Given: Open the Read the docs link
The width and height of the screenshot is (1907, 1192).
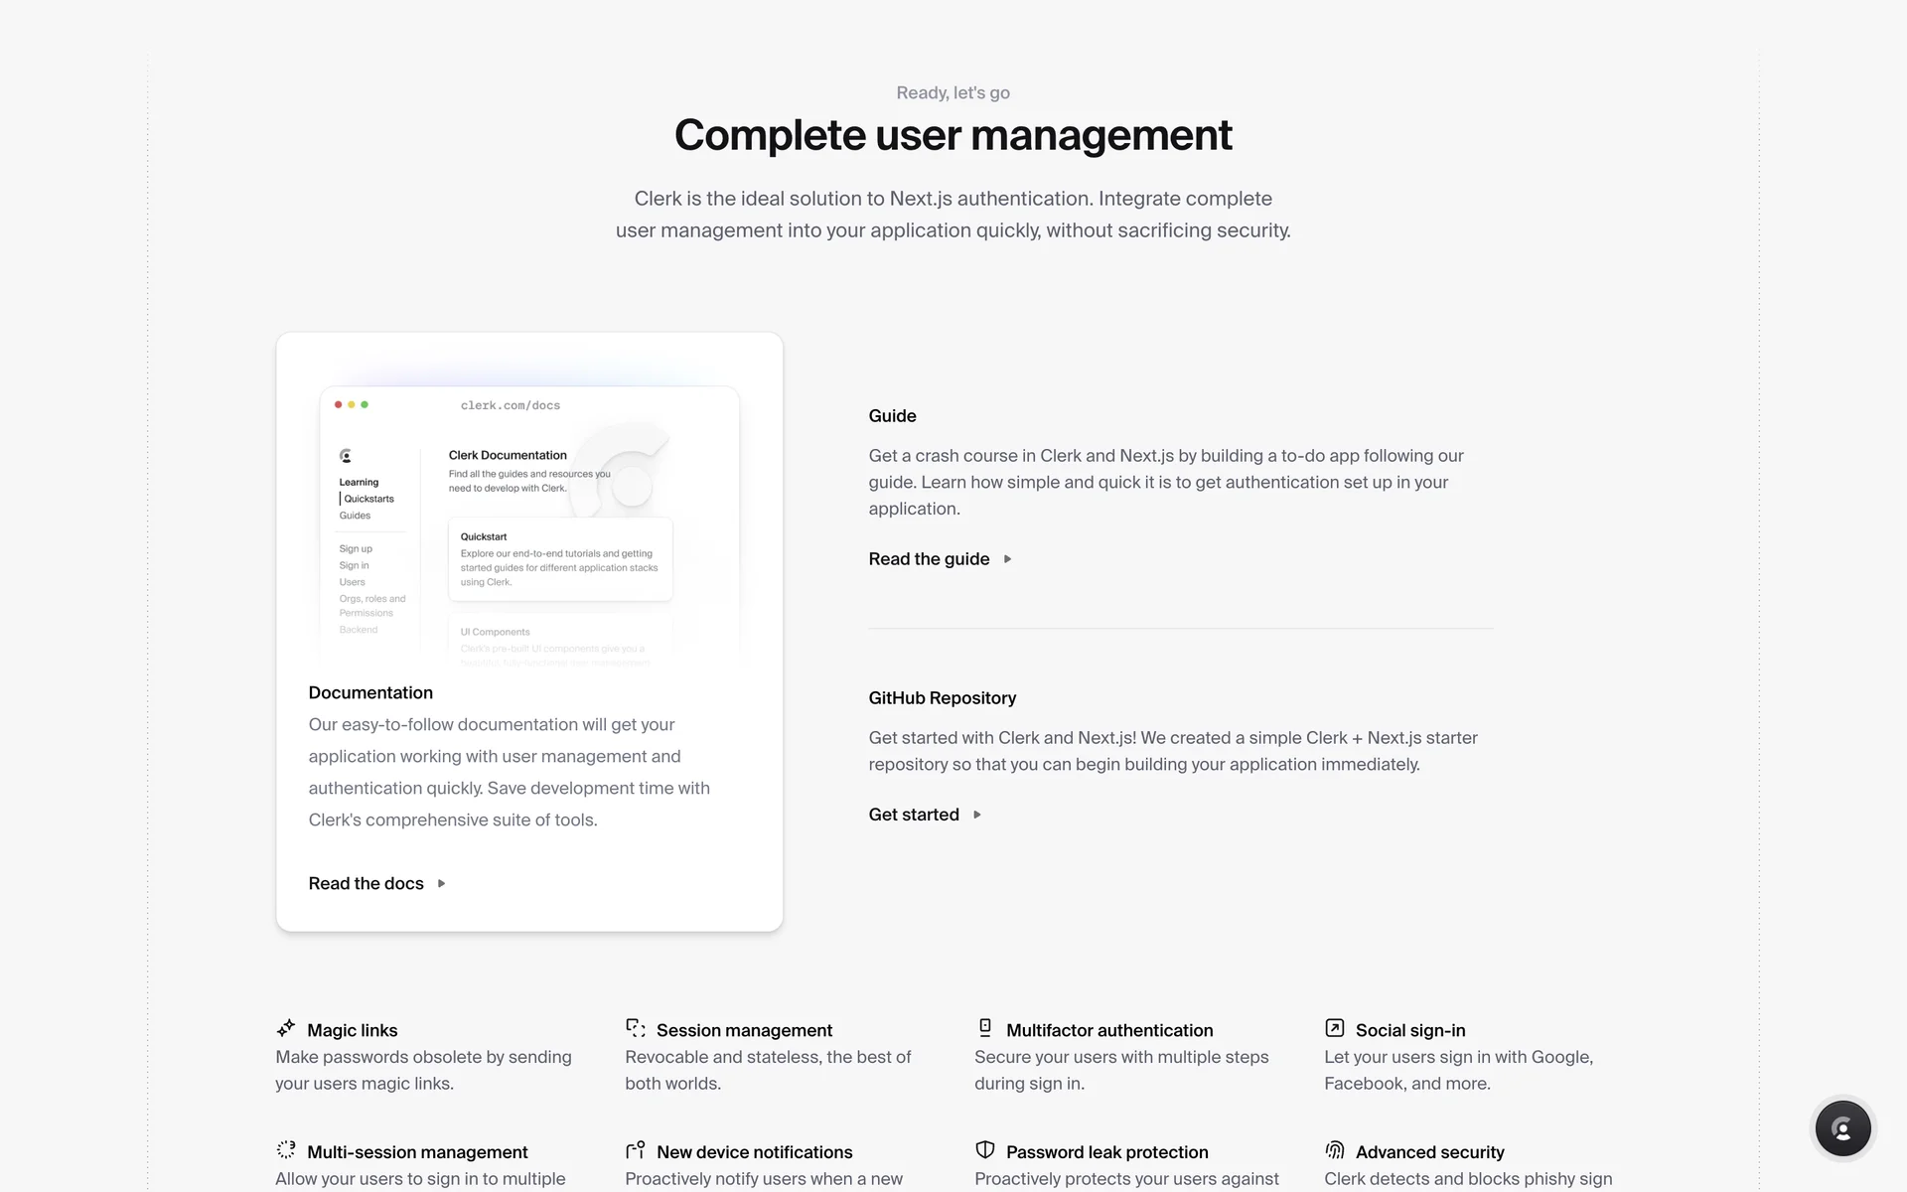Looking at the screenshot, I should click(366, 883).
